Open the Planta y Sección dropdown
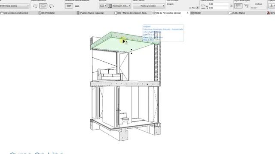Screen dimensions: 275x154 point(149,6)
